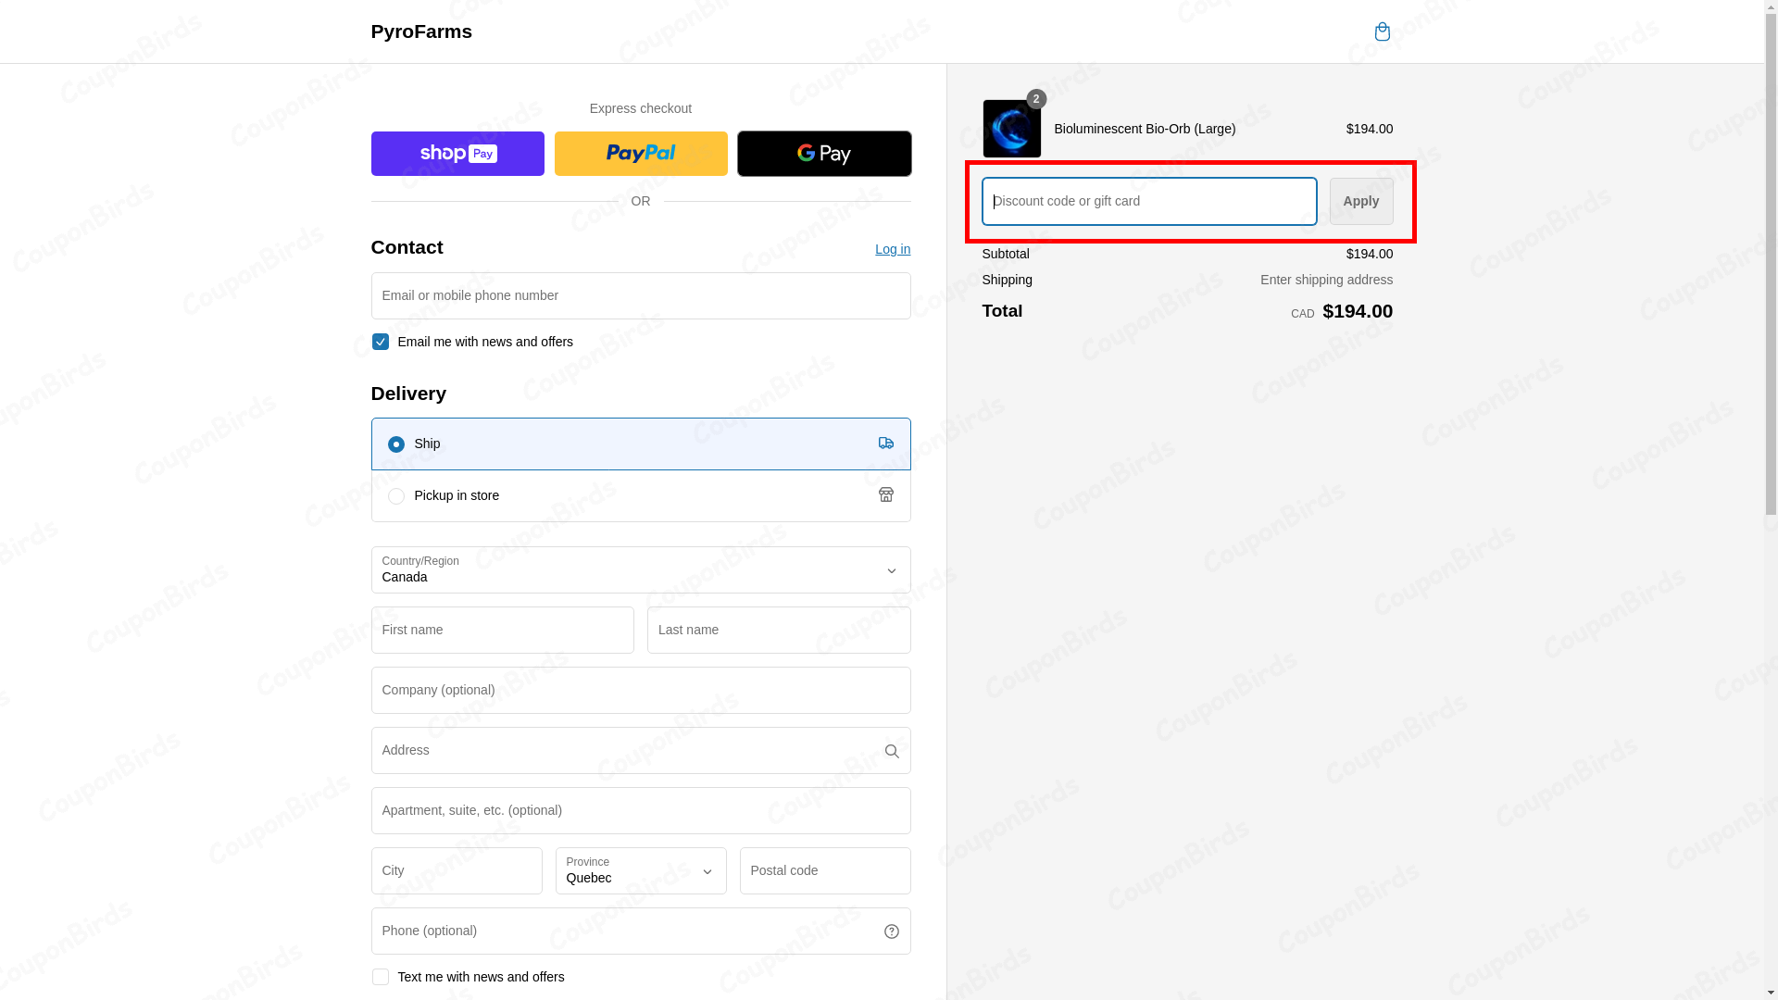Click the '$194.00' total amount
1778x1000 pixels.
click(1358, 311)
